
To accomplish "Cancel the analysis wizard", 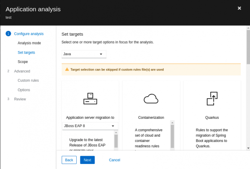I will (x=114, y=160).
